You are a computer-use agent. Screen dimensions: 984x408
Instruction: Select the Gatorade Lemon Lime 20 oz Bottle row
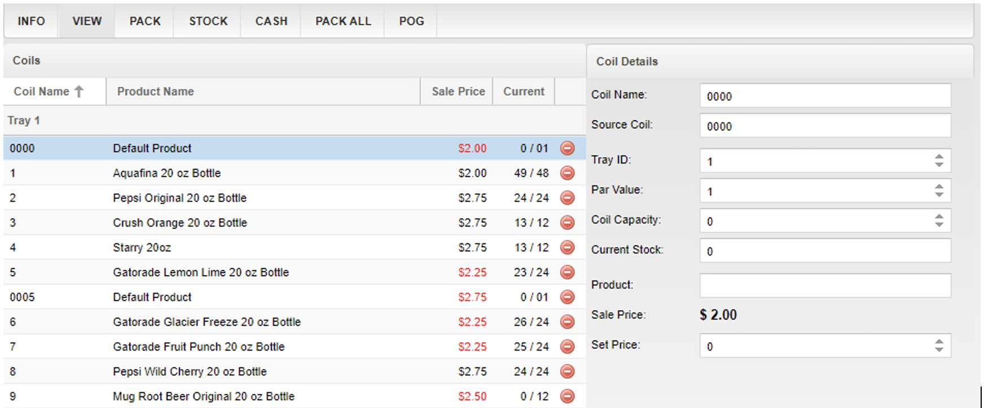point(295,272)
